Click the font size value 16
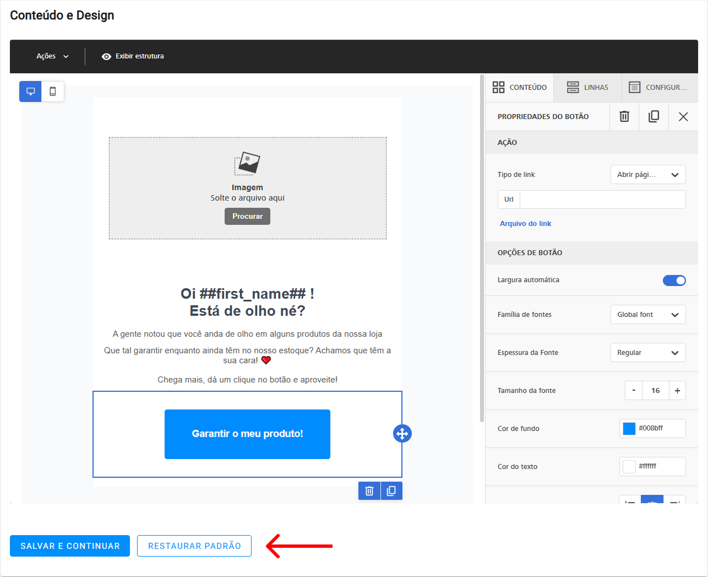708x577 pixels. [x=655, y=390]
